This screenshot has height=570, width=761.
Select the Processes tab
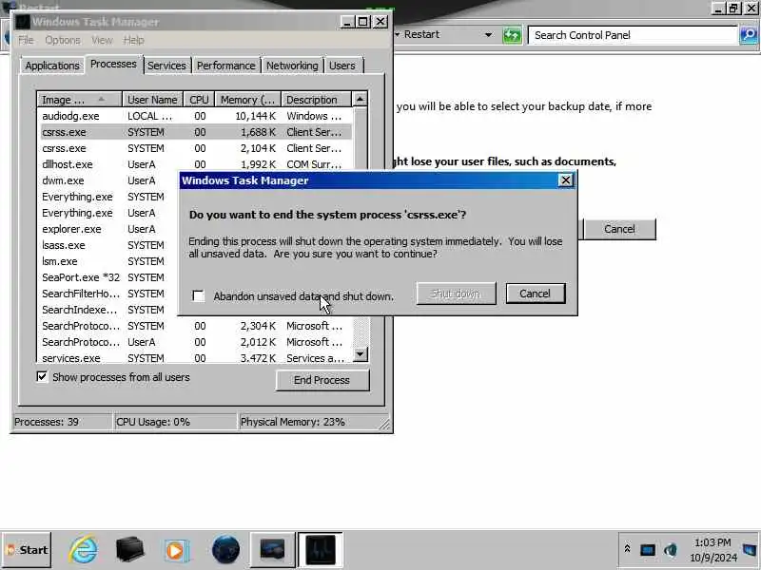113,64
